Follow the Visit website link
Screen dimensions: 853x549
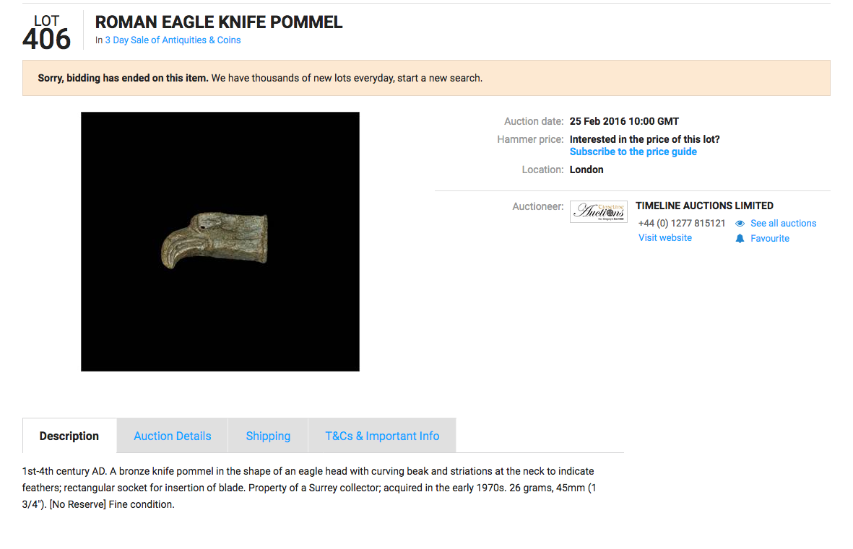[665, 237]
